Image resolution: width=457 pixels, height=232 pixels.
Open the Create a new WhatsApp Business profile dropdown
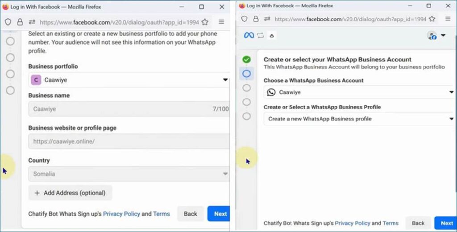click(359, 119)
